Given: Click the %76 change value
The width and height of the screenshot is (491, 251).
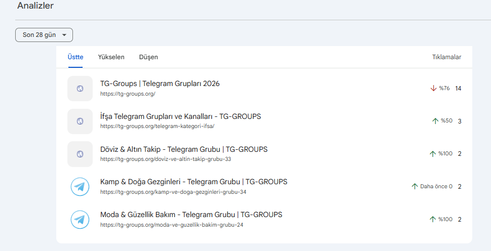Looking at the screenshot, I should click(444, 89).
